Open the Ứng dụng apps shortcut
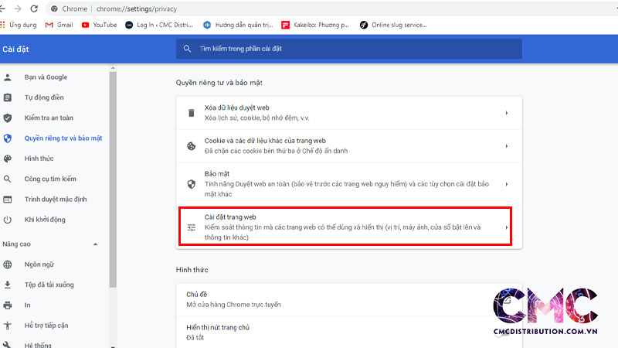This screenshot has height=348, width=618. coord(19,25)
